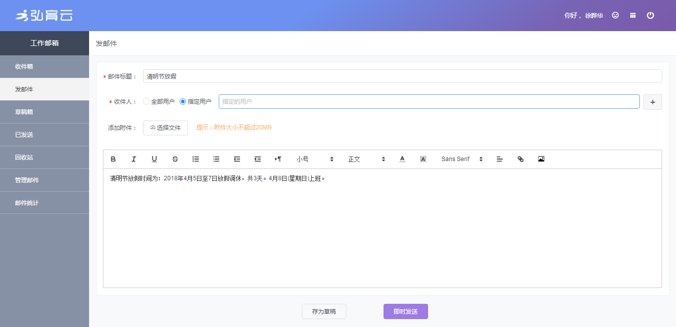Apply strikethrough to text
The image size is (676, 327).
pos(175,159)
